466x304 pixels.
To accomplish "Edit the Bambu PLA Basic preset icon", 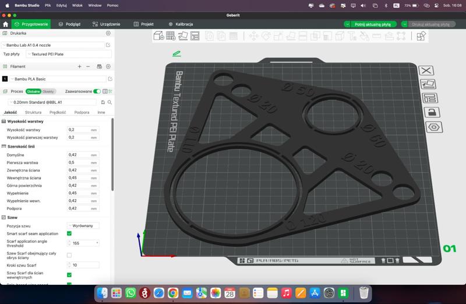I will pyautogui.click(x=110, y=79).
